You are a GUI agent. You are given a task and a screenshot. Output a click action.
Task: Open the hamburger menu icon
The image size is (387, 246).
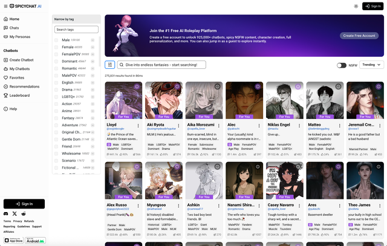[x=5, y=6]
